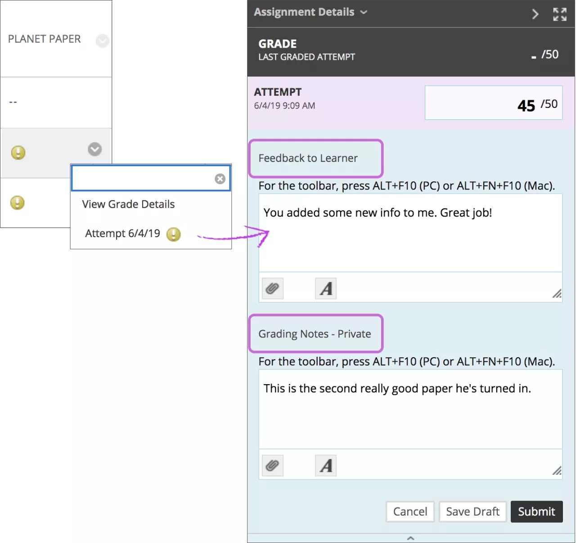Click the paperclip icon under Feedback to Learner

coord(272,288)
